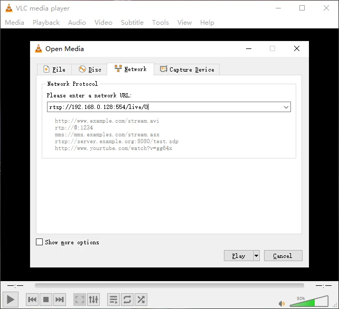Viewport: 339px width, 309px height.
Task: Close the VLC media player window
Action: coord(326,8)
